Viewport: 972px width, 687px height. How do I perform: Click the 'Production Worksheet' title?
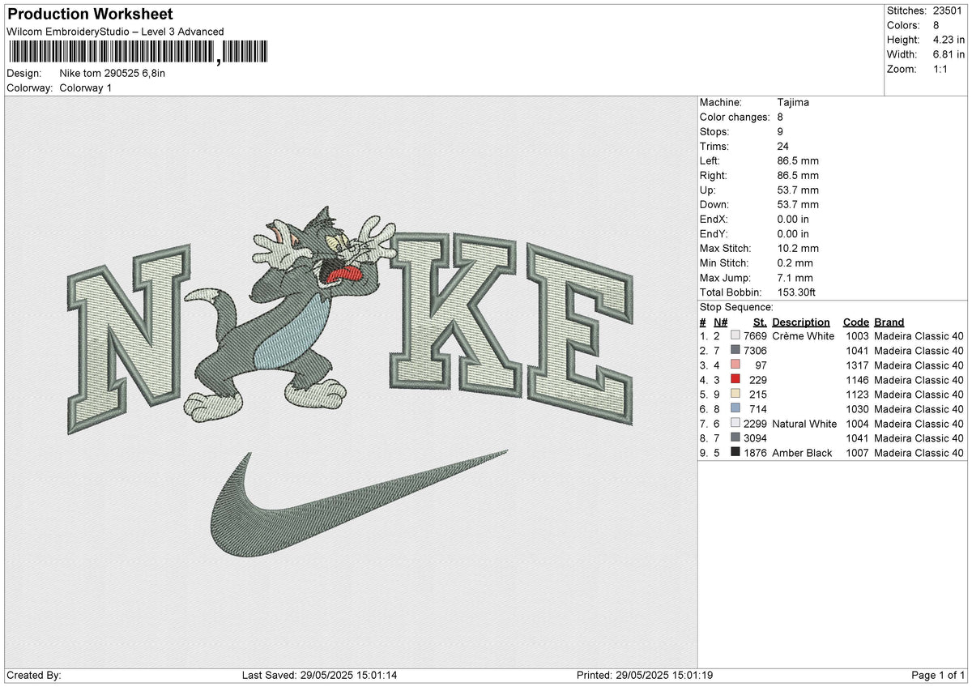coord(89,15)
